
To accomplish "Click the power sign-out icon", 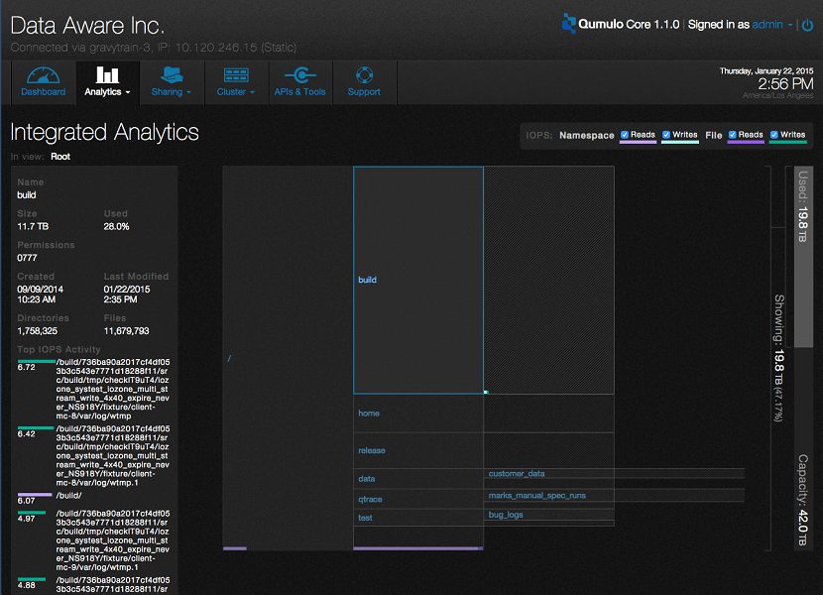I will (x=808, y=25).
